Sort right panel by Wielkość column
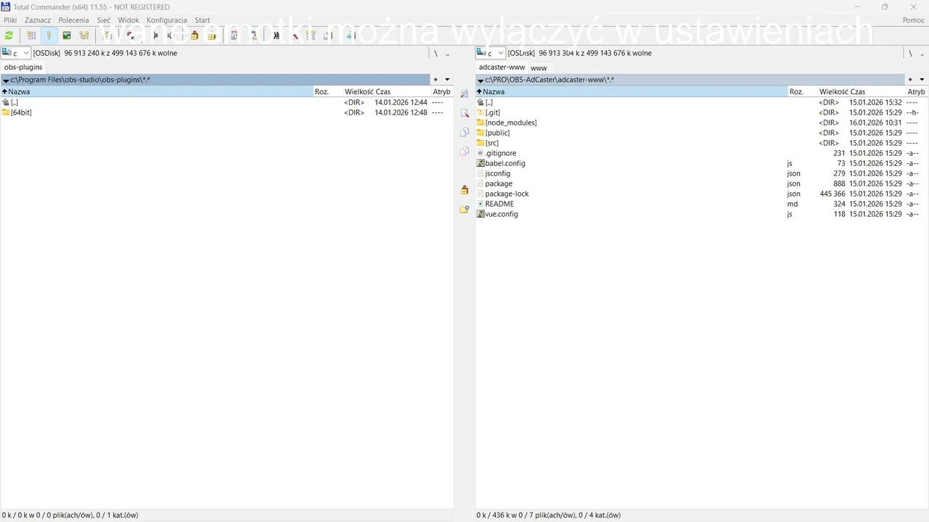Screen dimensions: 929x522 [832, 91]
